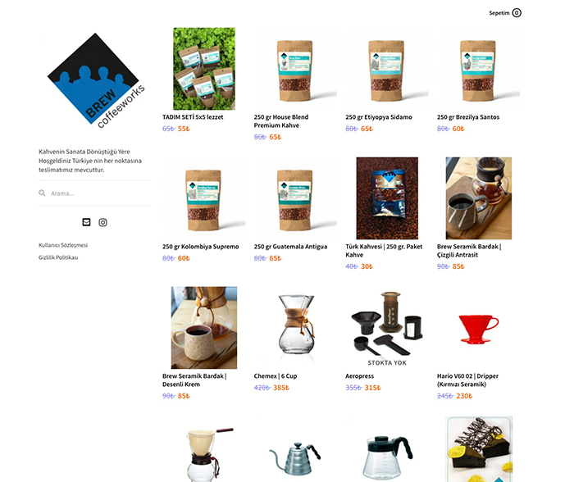Focus the Arama search field

94,193
